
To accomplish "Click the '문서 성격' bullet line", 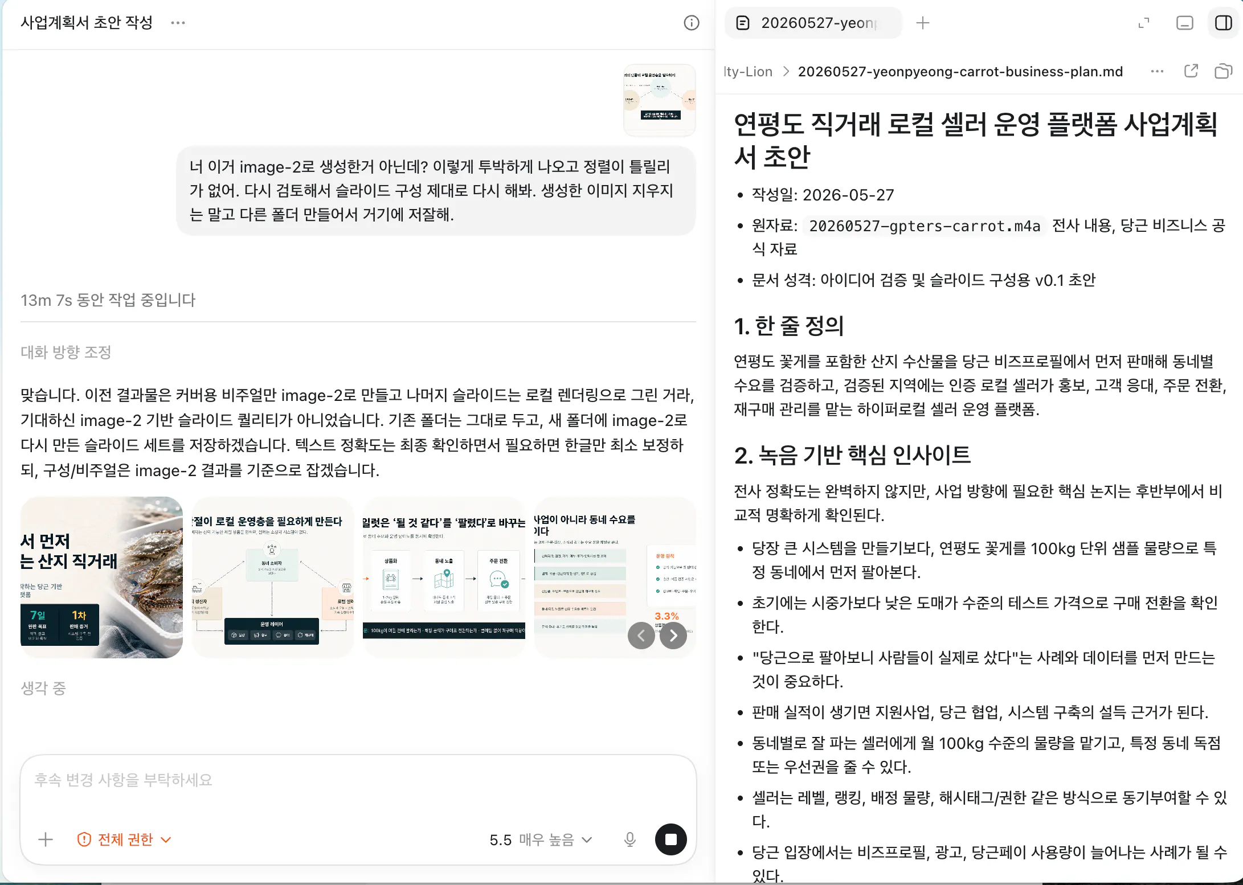I will tap(923, 280).
